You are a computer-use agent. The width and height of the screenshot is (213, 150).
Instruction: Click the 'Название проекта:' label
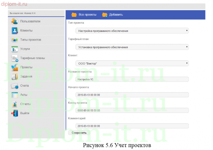(80, 72)
